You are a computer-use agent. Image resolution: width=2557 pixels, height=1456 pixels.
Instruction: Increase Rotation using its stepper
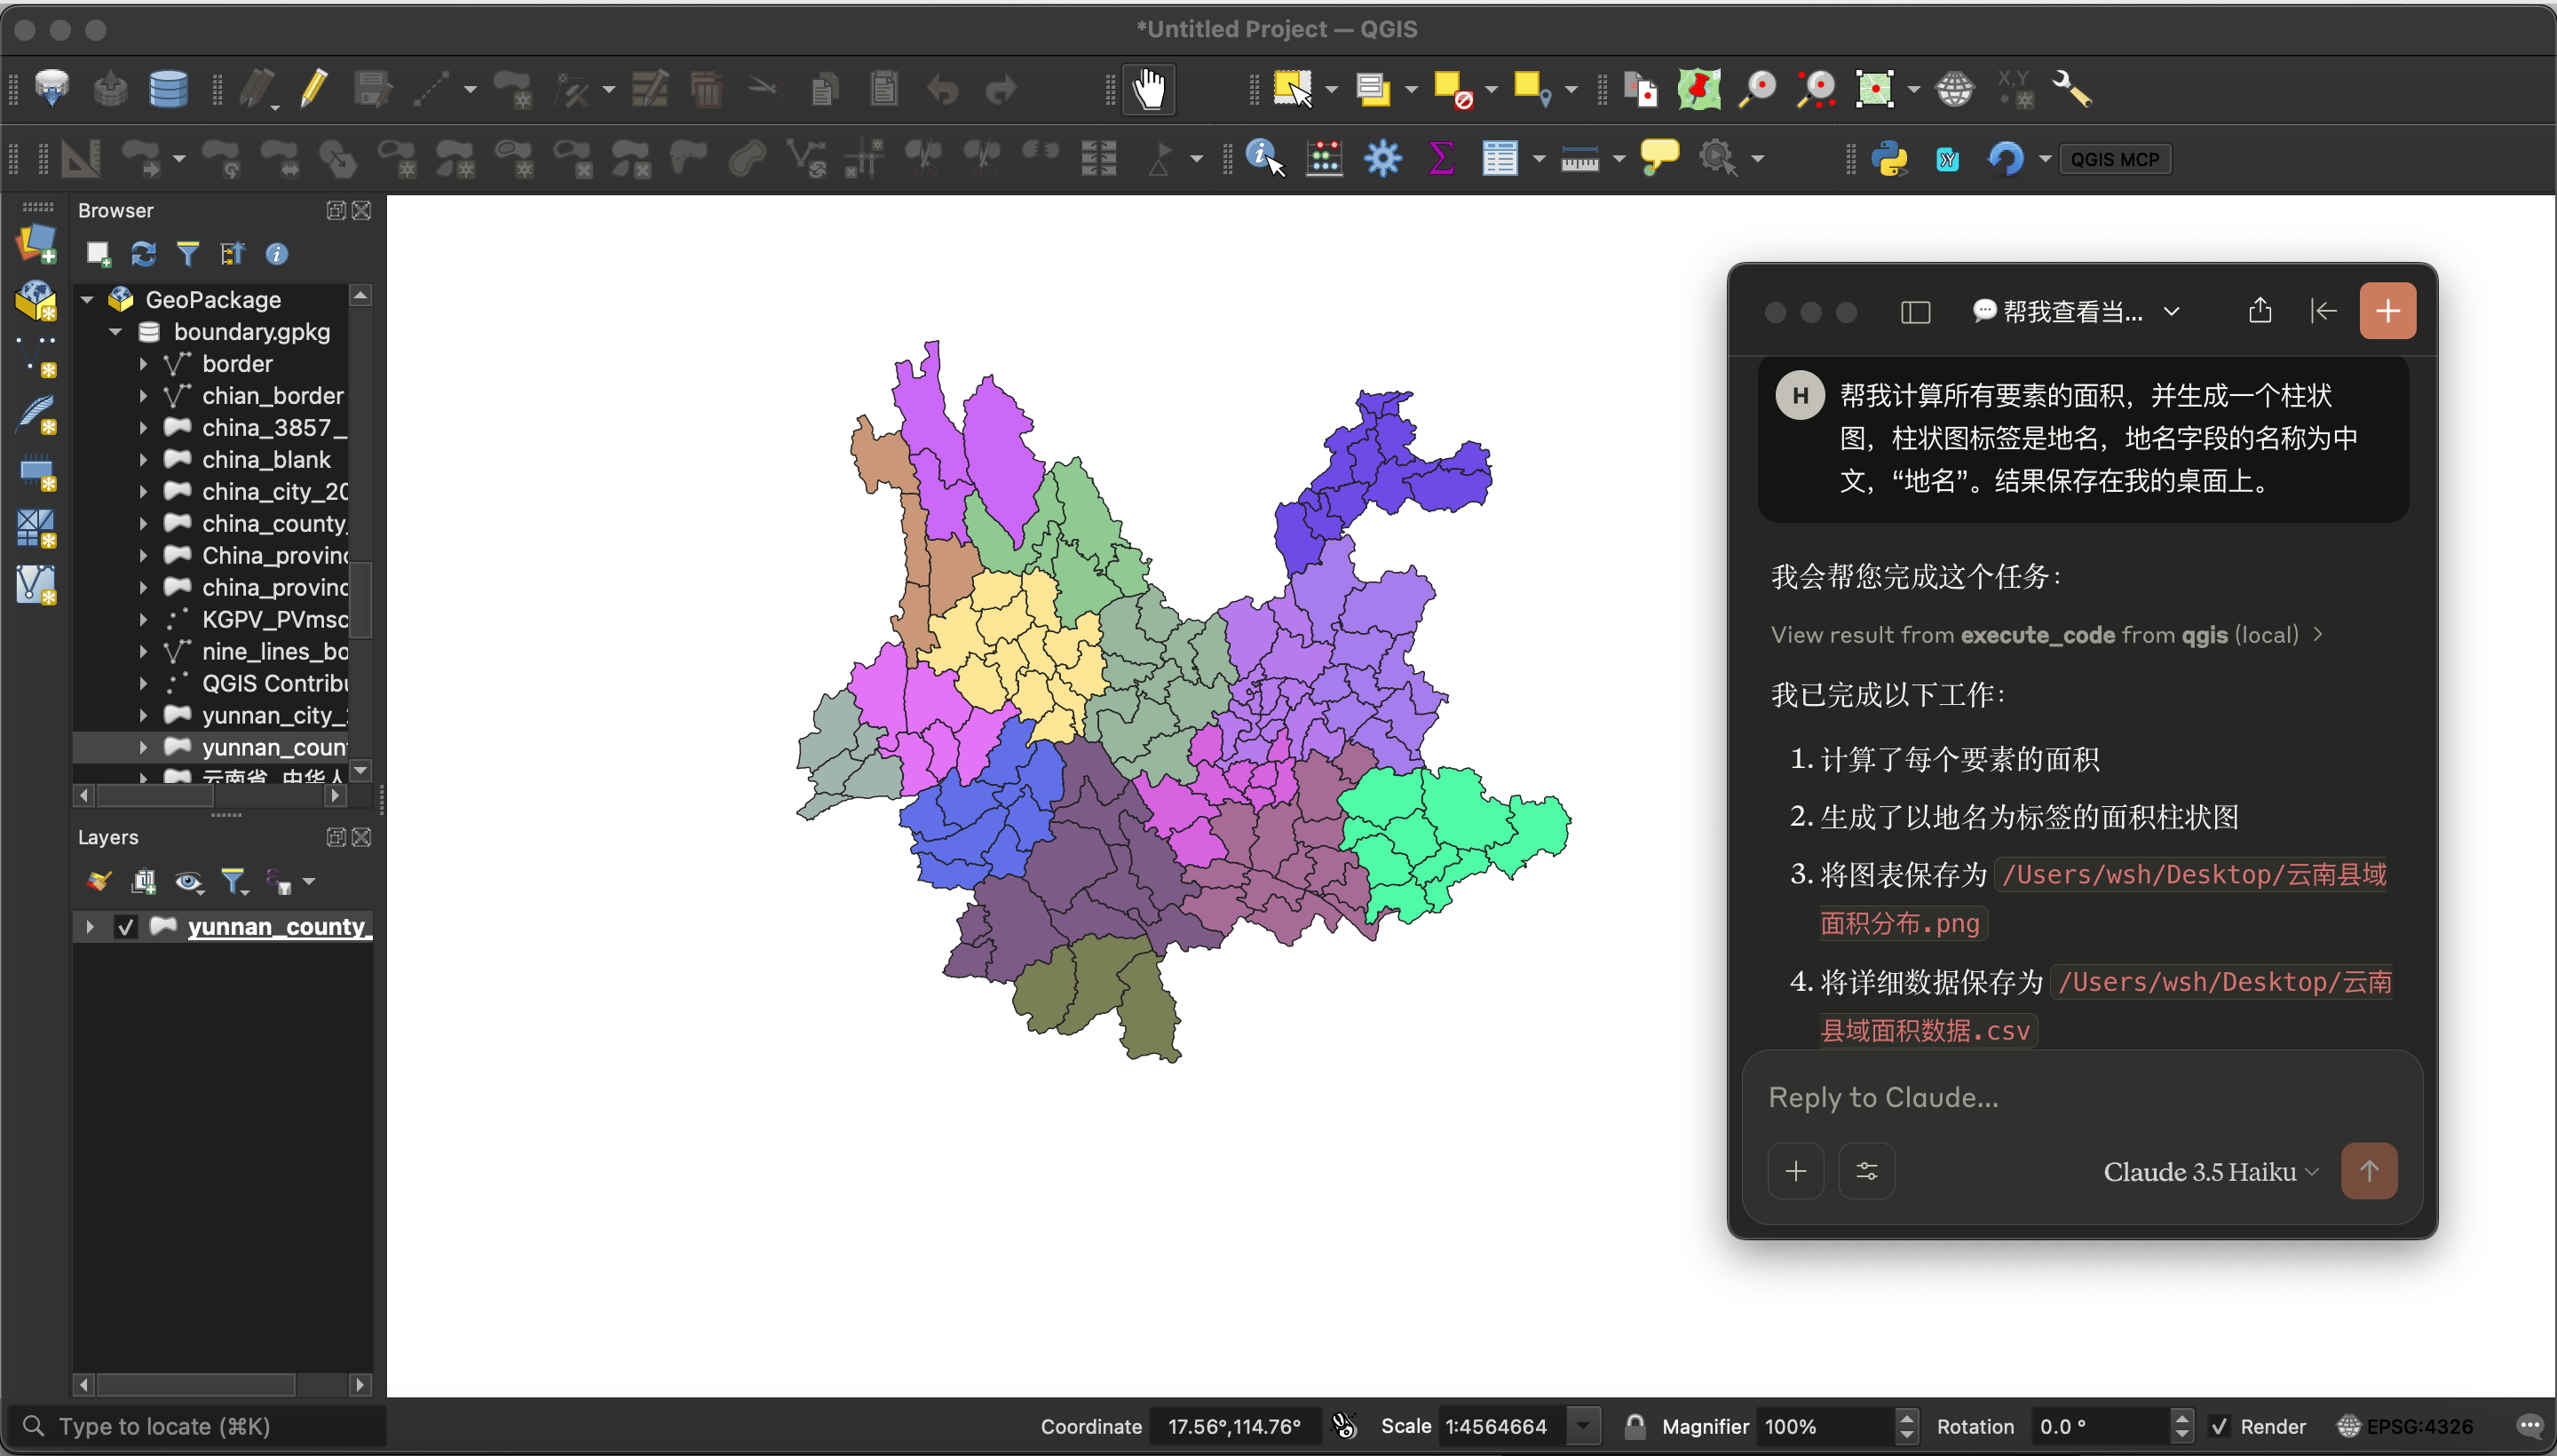tap(2181, 1418)
